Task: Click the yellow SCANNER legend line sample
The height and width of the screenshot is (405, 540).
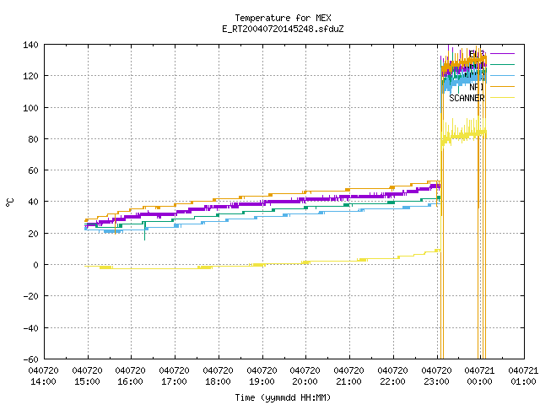Action: [x=502, y=98]
